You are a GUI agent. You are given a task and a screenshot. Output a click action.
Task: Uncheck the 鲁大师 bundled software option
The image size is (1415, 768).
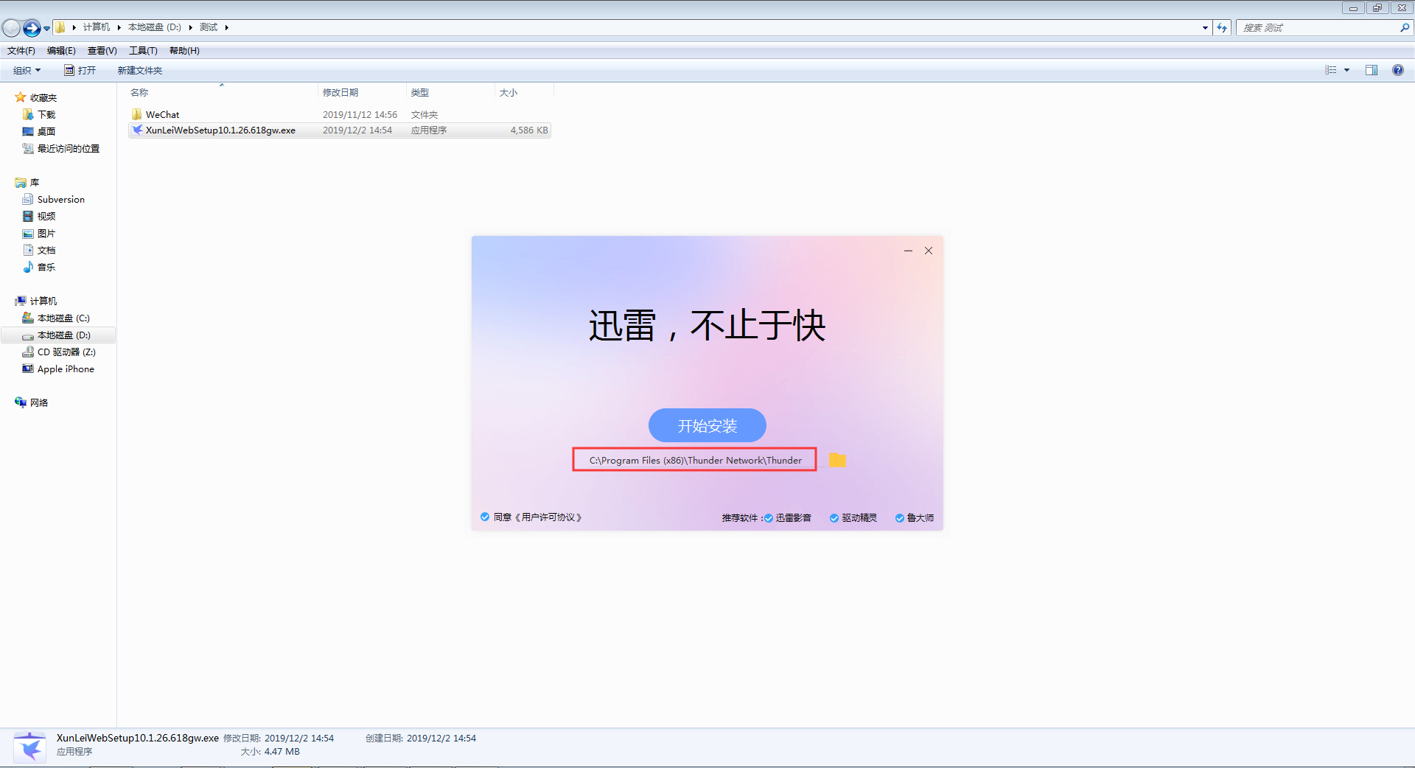click(899, 517)
